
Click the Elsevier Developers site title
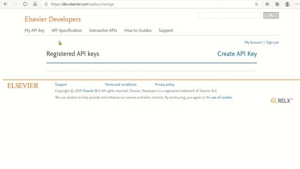point(52,19)
